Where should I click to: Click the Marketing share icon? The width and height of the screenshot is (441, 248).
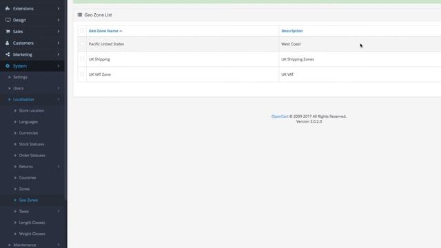[8, 54]
